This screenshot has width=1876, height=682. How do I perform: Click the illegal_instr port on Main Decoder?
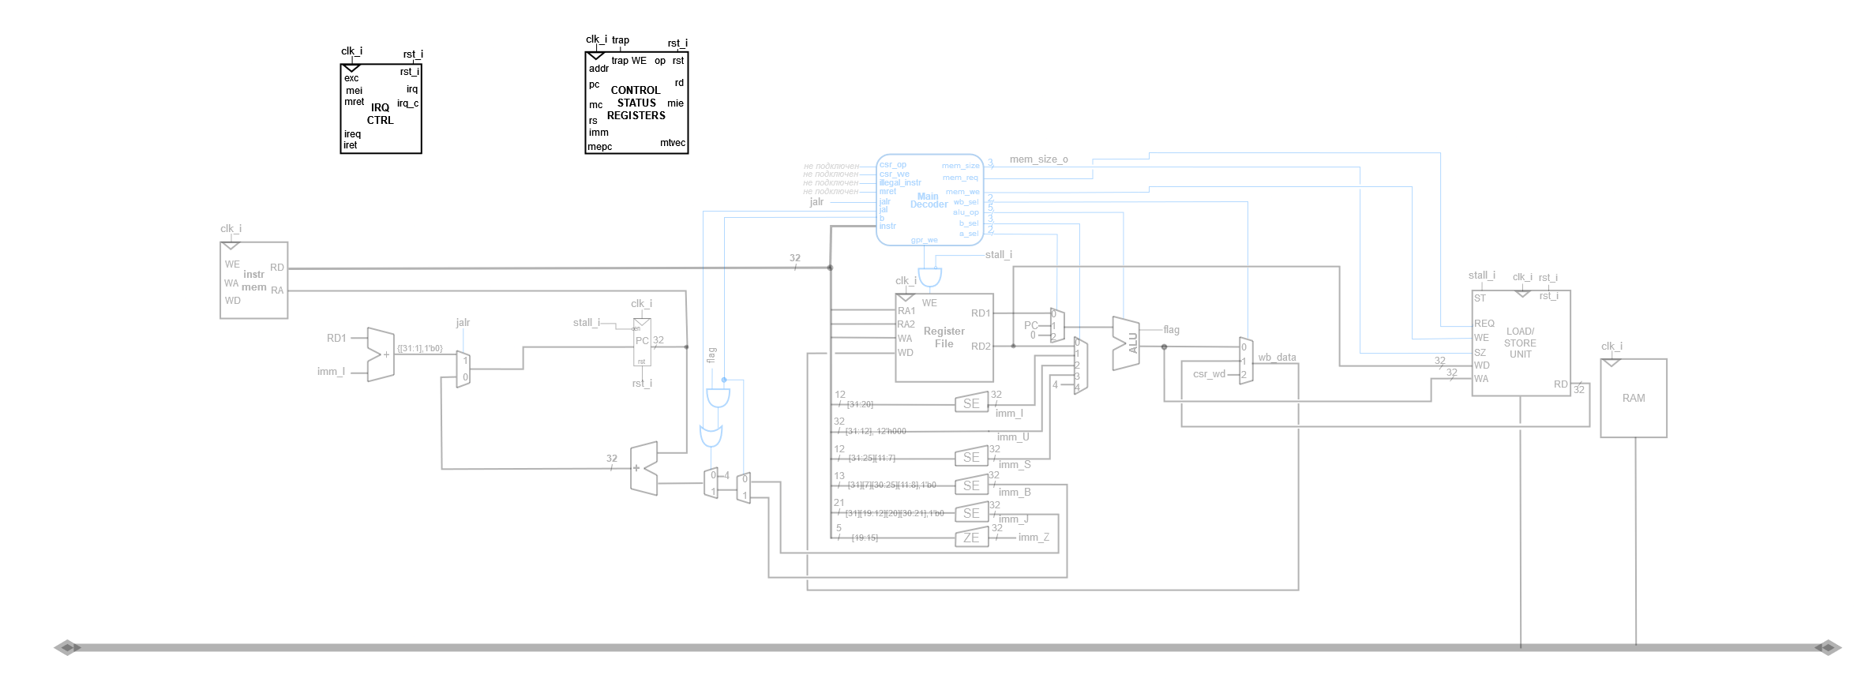900,182
